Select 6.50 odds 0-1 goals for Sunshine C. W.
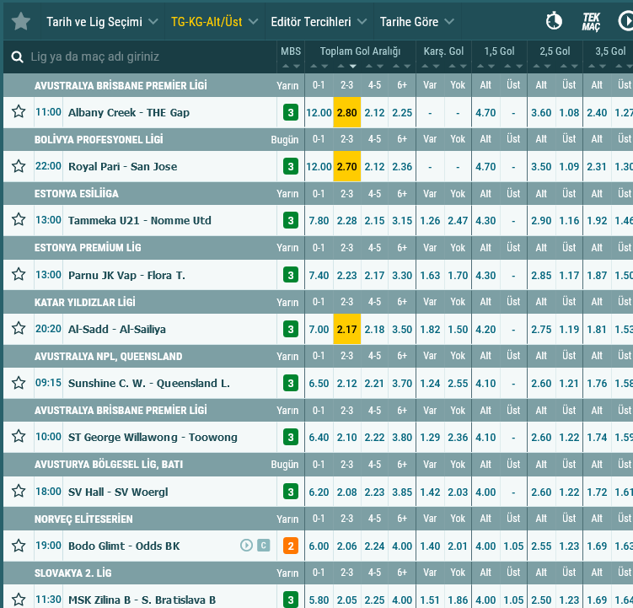Image resolution: width=633 pixels, height=608 pixels. (x=319, y=383)
